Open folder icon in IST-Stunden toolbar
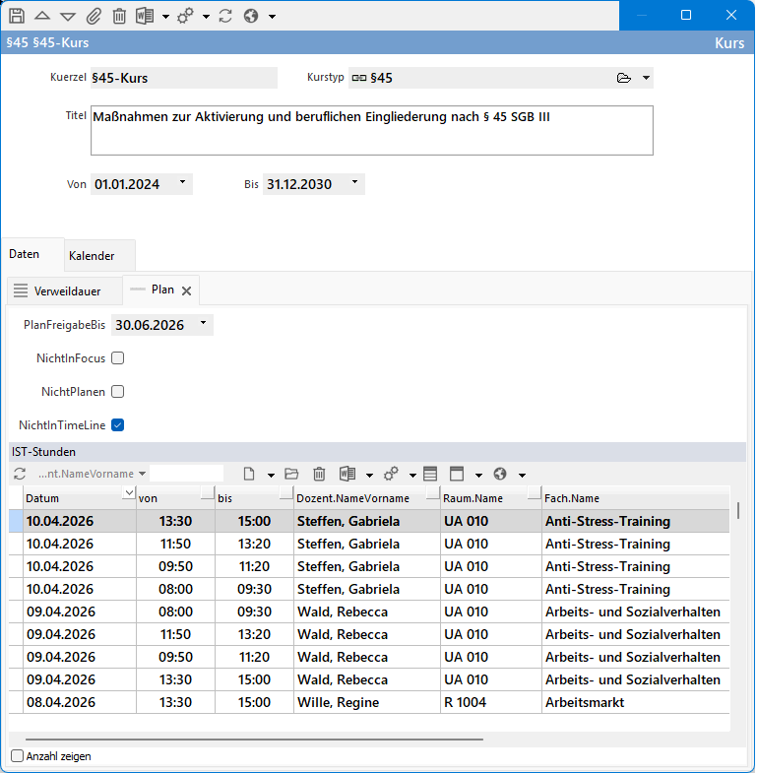The width and height of the screenshot is (757, 773). (291, 474)
